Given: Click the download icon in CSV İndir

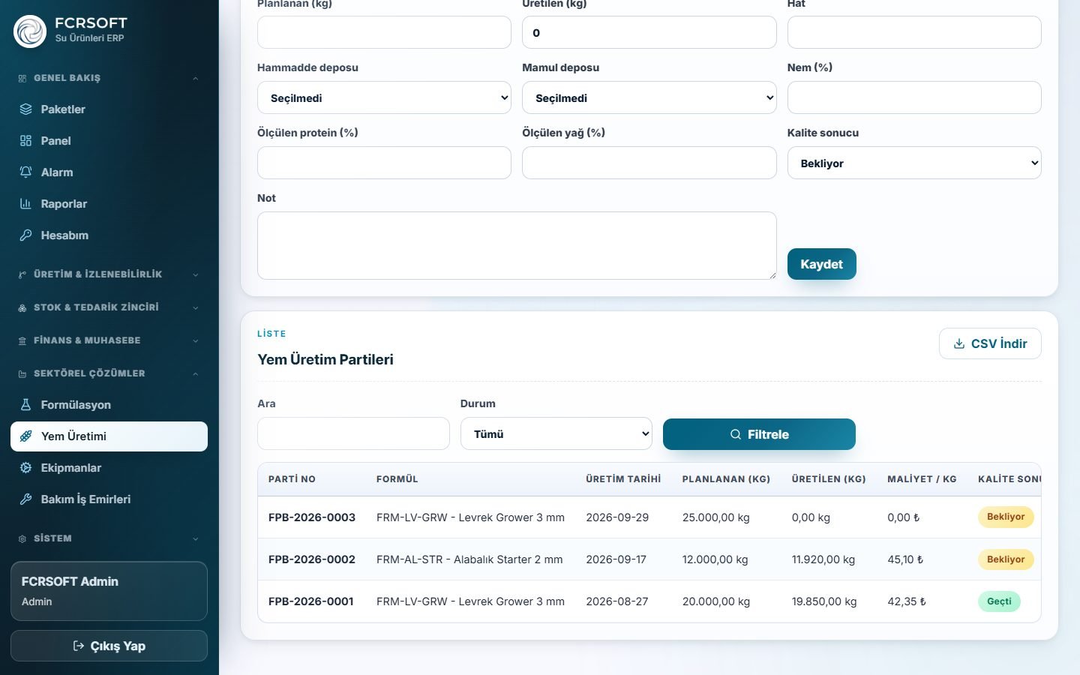Looking at the screenshot, I should [x=959, y=343].
